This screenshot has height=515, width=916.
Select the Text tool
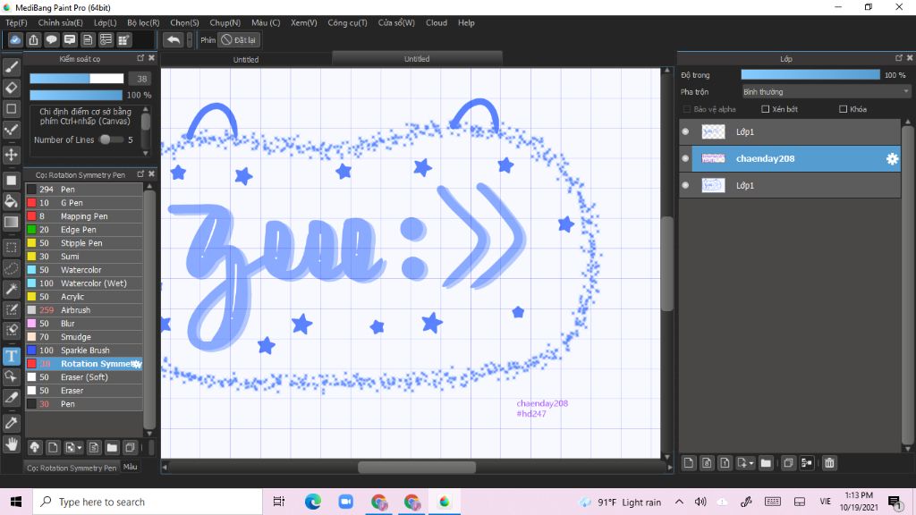coord(11,356)
